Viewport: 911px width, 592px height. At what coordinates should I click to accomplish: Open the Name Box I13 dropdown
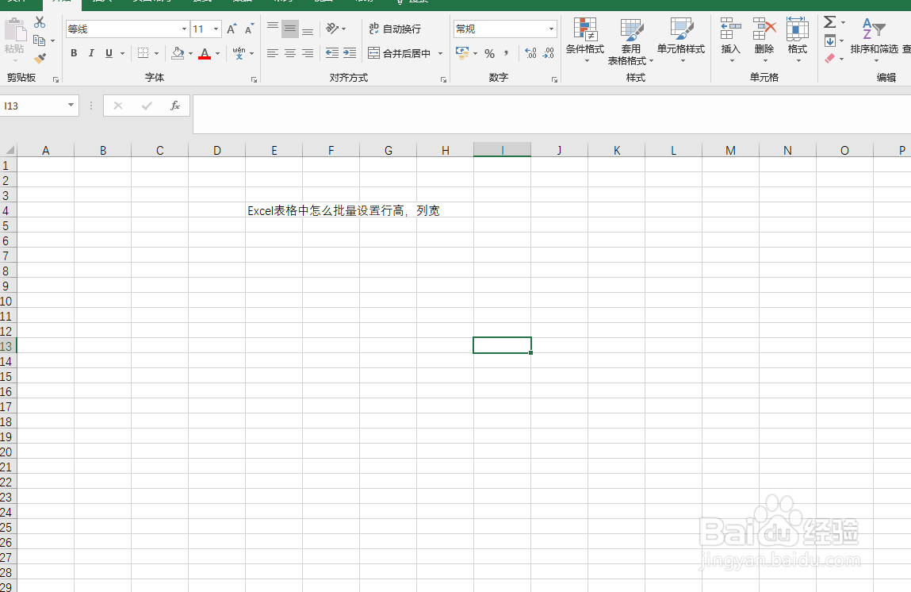click(x=71, y=106)
